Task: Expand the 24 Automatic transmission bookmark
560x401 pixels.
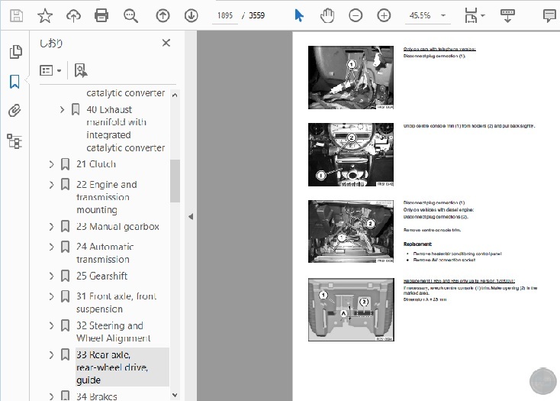Action: (x=51, y=247)
